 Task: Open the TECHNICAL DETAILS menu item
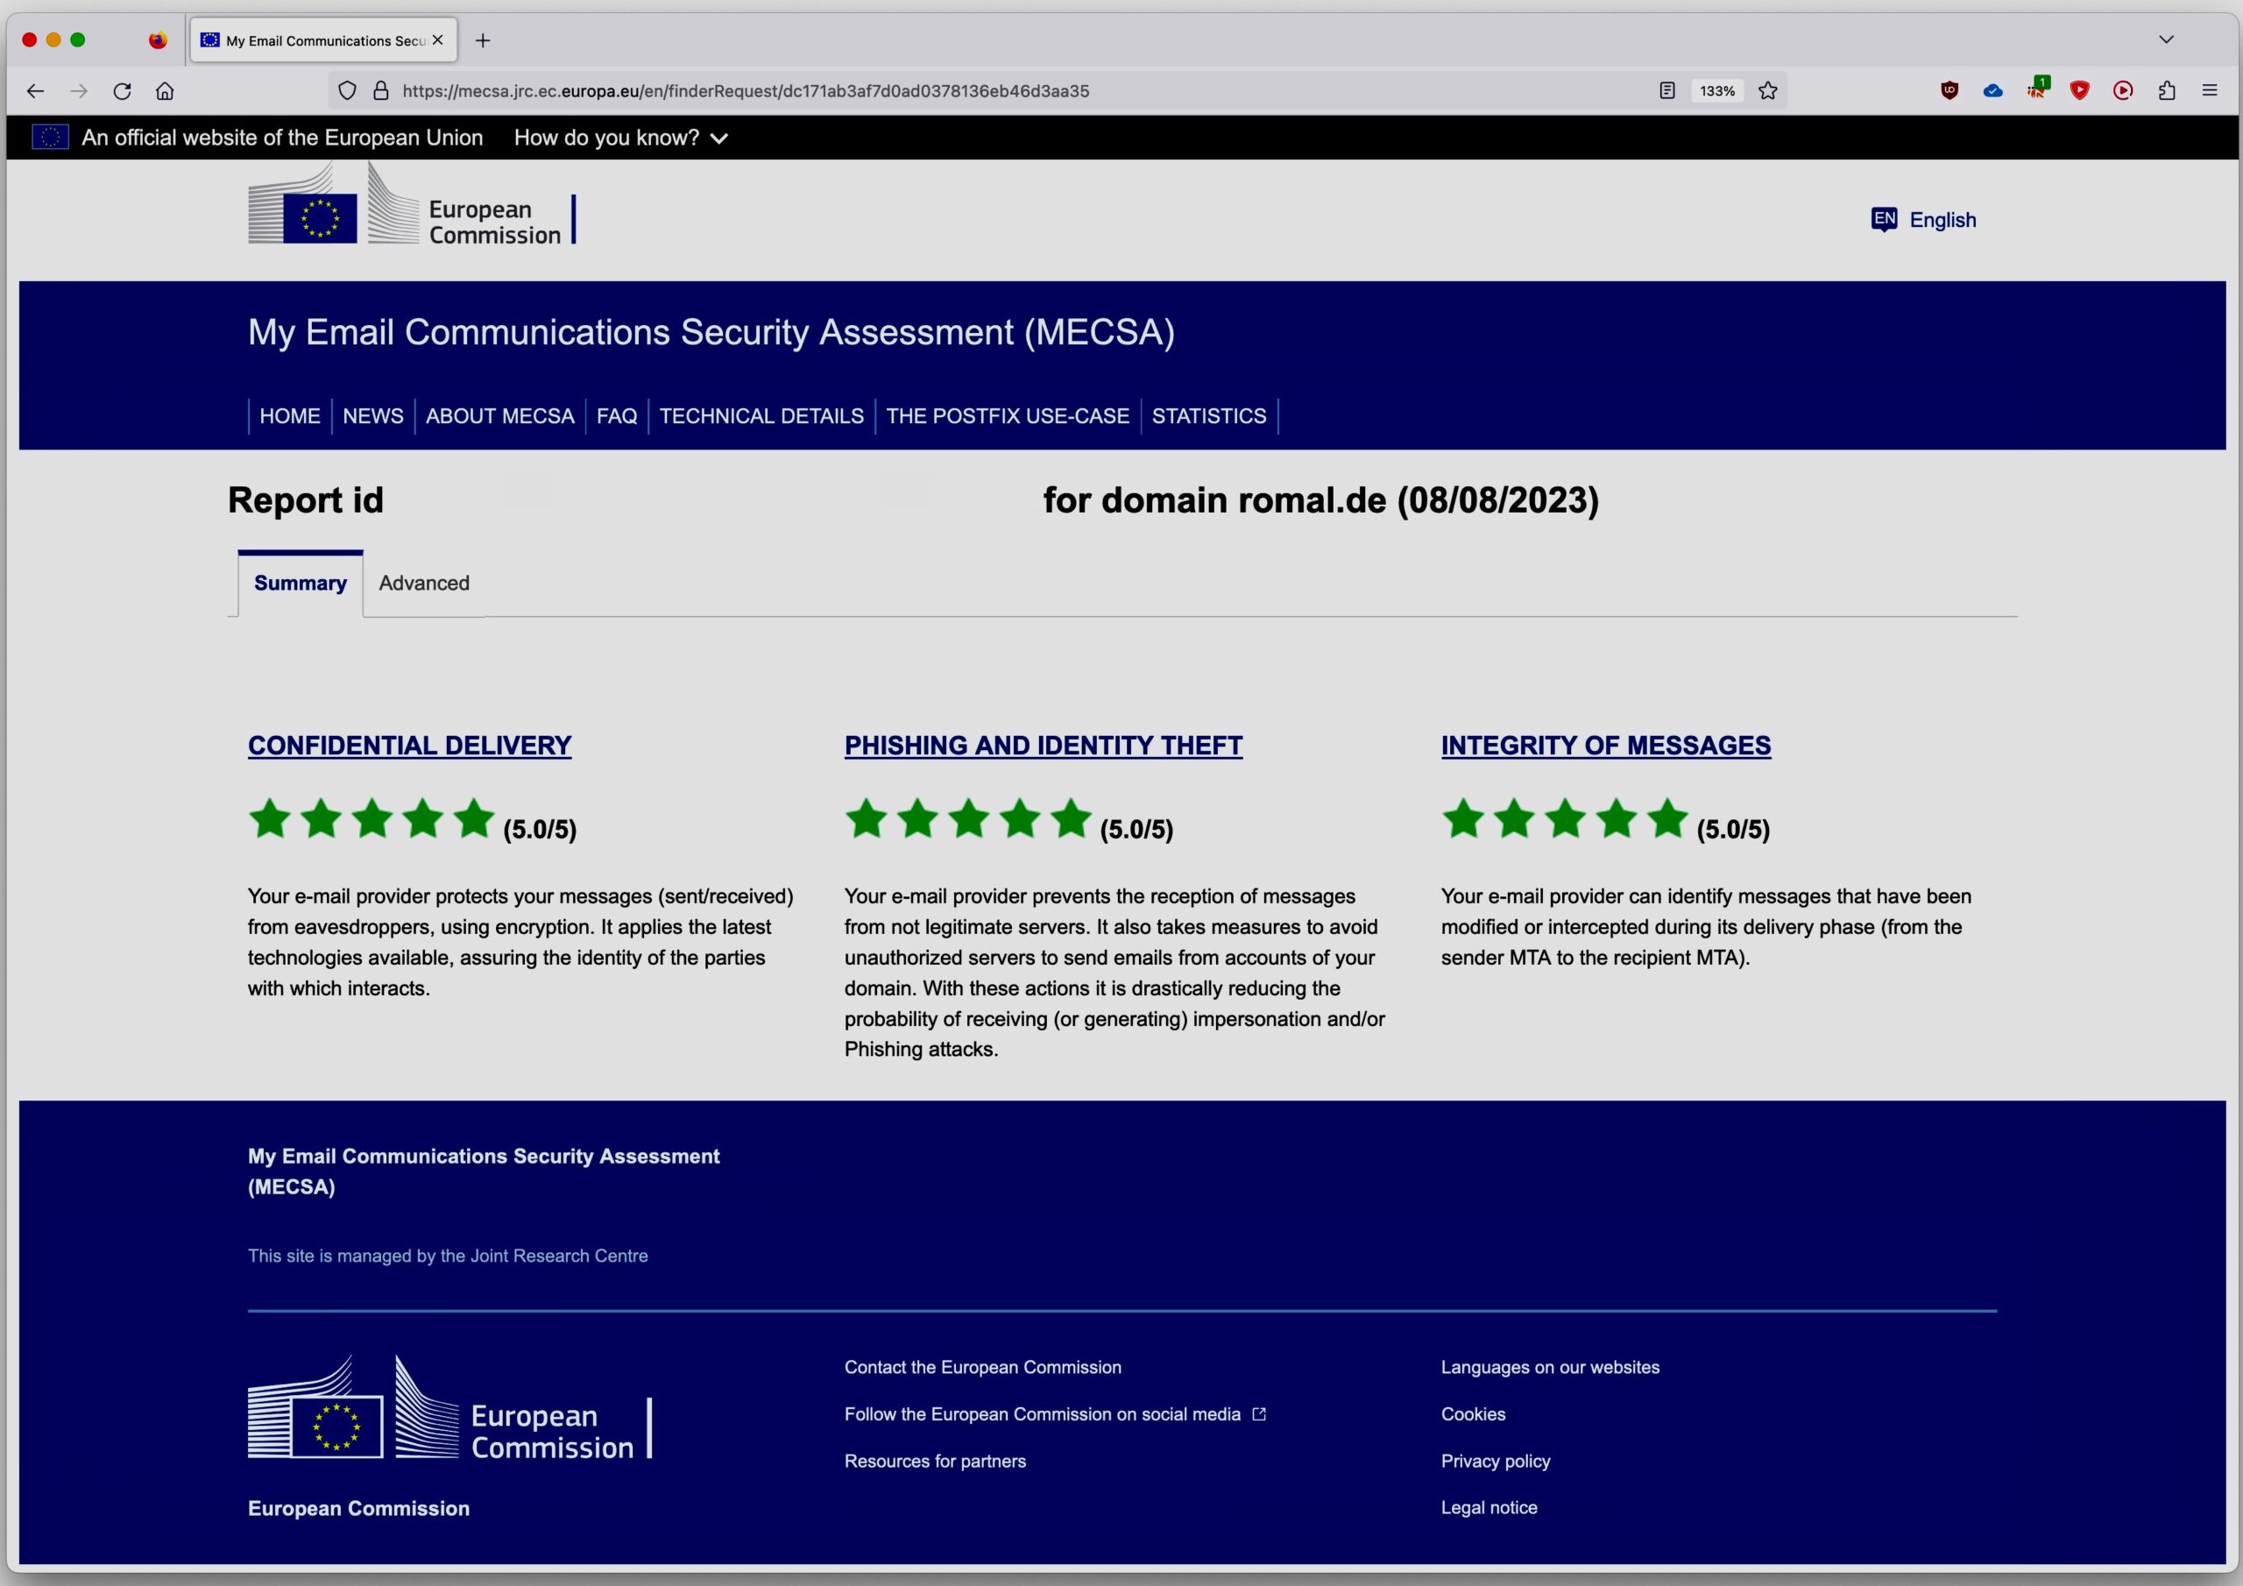click(x=761, y=416)
